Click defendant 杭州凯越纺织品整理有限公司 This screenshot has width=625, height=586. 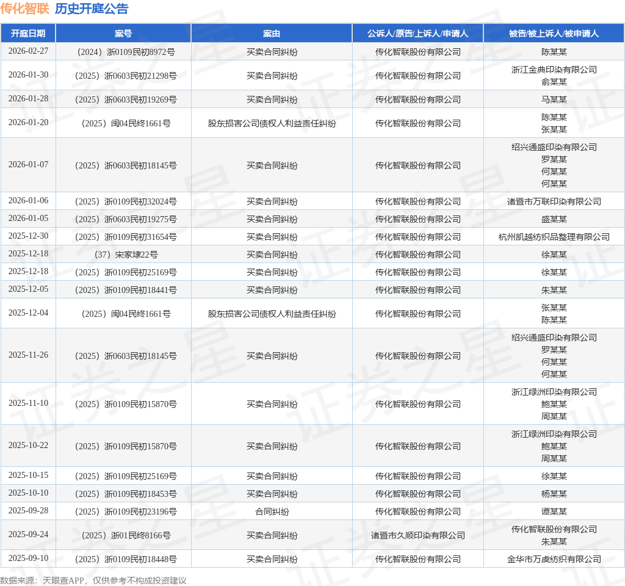pyautogui.click(x=554, y=237)
